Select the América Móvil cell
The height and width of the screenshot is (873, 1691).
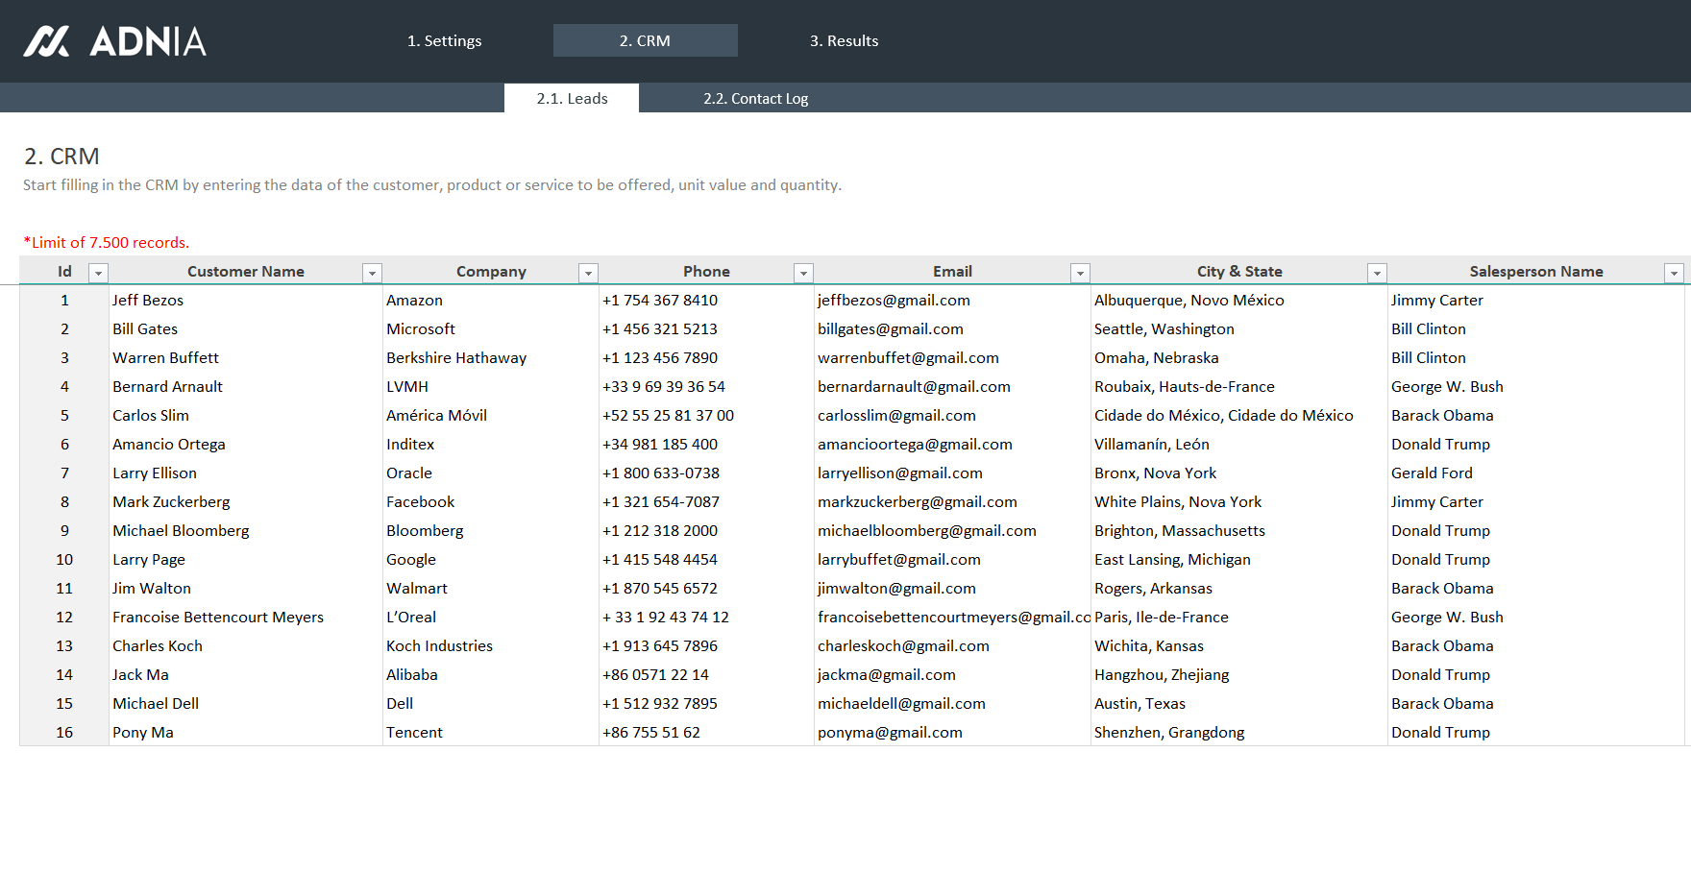(x=491, y=415)
